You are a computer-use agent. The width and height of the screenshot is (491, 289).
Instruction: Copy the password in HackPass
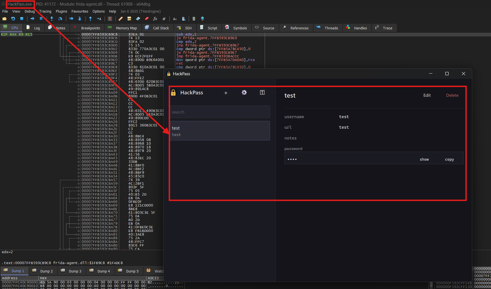(x=449, y=159)
